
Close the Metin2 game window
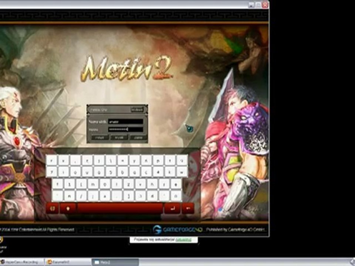[265, 5]
